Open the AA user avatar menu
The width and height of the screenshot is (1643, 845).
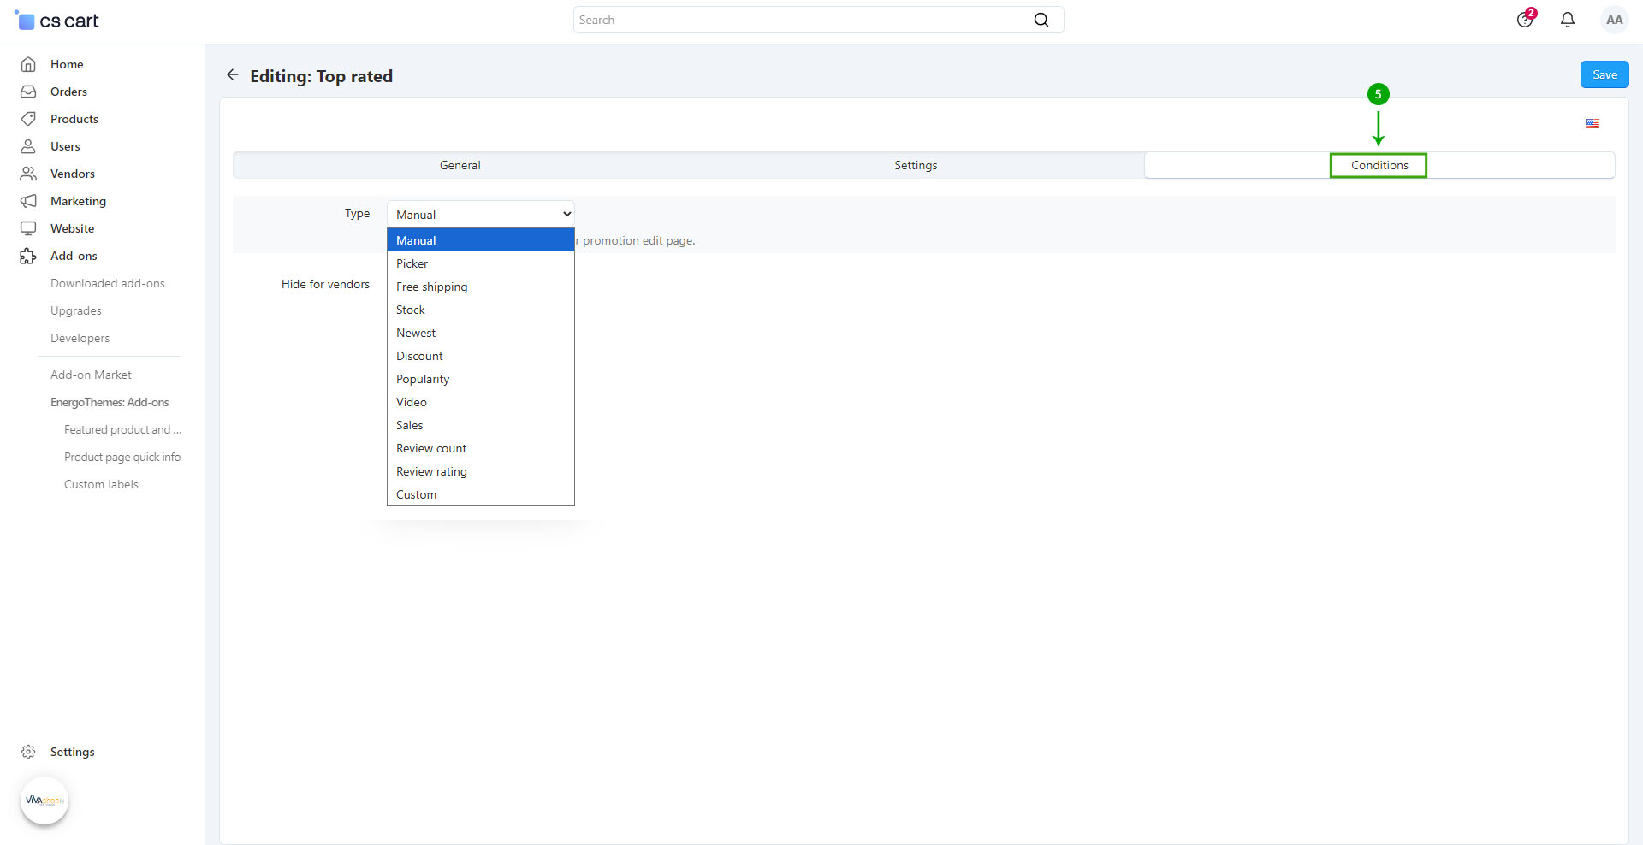(x=1614, y=20)
